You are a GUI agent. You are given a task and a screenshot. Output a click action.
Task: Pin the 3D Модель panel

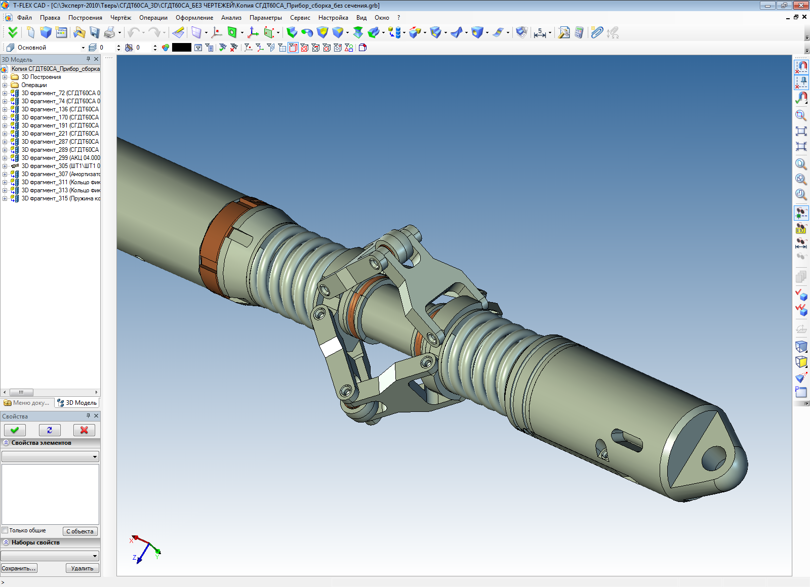coord(88,59)
